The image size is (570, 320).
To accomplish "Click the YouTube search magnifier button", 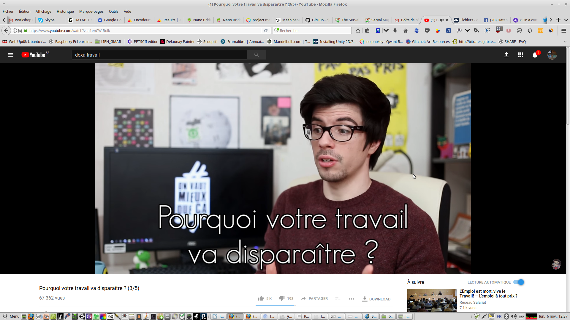I will pyautogui.click(x=256, y=55).
